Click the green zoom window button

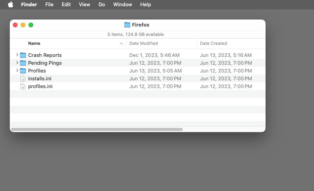(31, 25)
